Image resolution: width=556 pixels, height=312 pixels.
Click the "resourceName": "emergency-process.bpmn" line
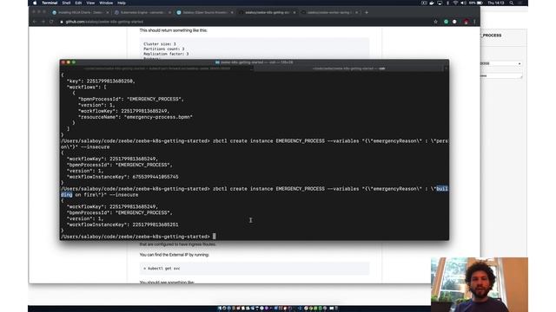tap(136, 117)
